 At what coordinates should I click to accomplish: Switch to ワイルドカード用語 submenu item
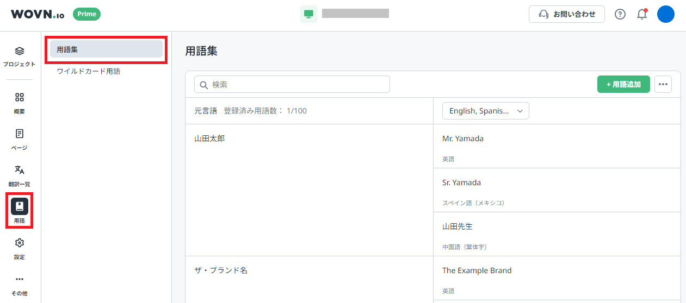(x=89, y=71)
